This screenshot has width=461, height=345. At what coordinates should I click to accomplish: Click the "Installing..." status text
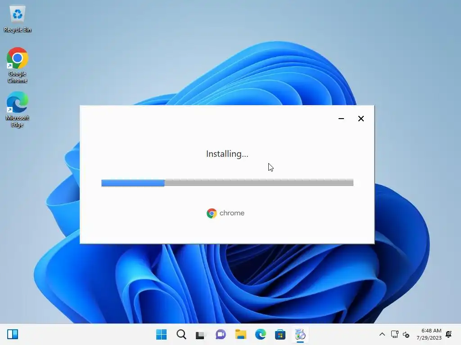(x=227, y=154)
